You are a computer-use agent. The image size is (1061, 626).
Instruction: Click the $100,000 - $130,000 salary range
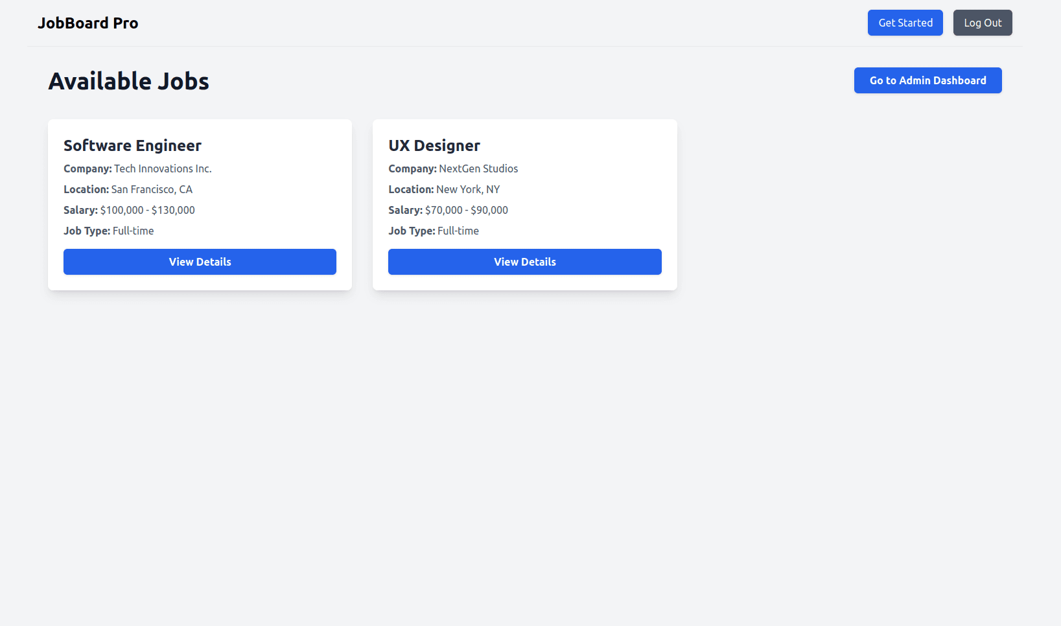pos(147,210)
